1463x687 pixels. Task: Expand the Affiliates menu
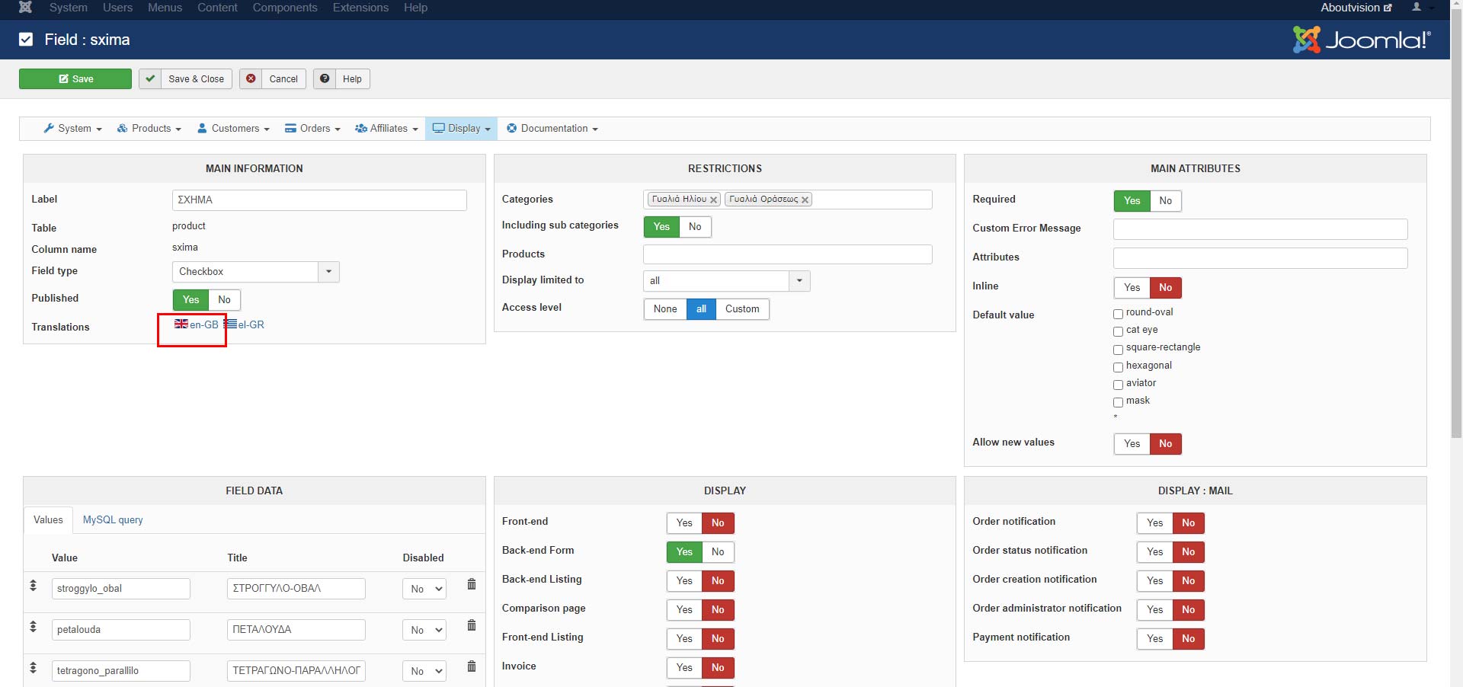click(386, 129)
